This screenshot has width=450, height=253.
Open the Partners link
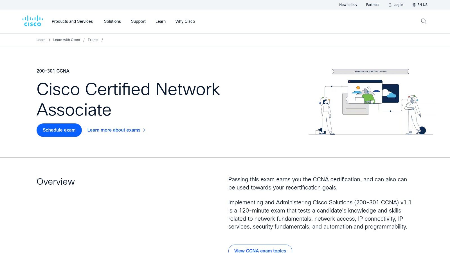373,5
